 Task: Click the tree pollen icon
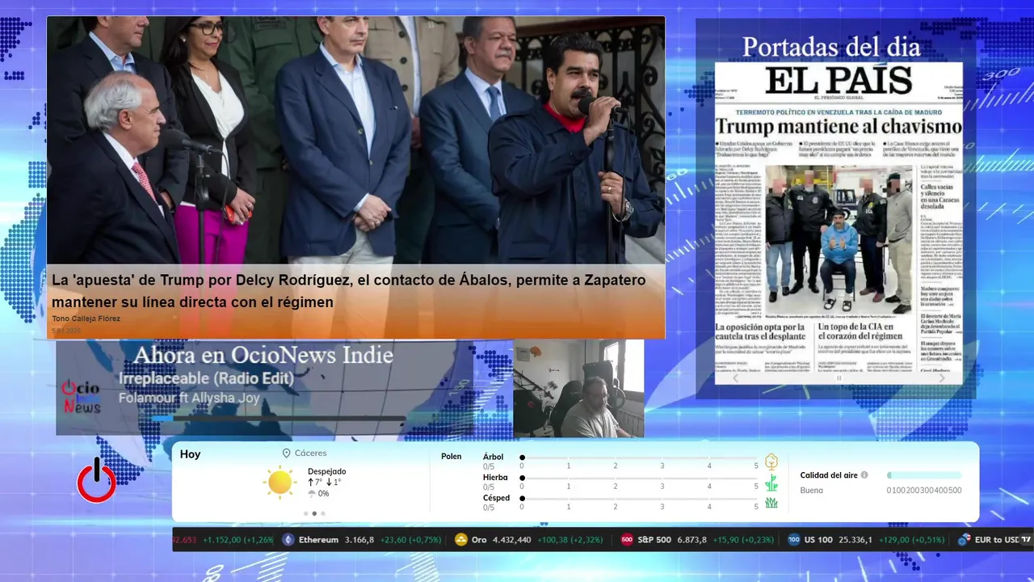(x=771, y=462)
